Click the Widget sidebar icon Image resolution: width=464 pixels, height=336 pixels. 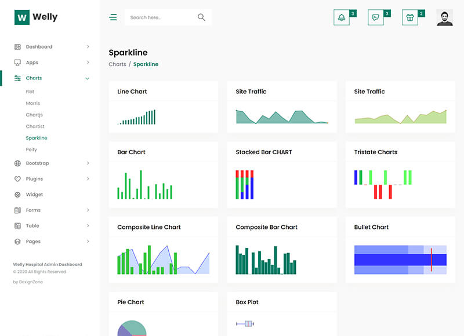coord(17,195)
